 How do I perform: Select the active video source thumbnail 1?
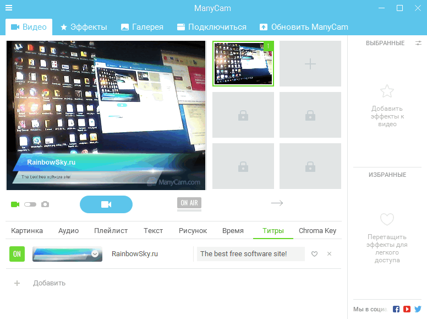pyautogui.click(x=243, y=63)
